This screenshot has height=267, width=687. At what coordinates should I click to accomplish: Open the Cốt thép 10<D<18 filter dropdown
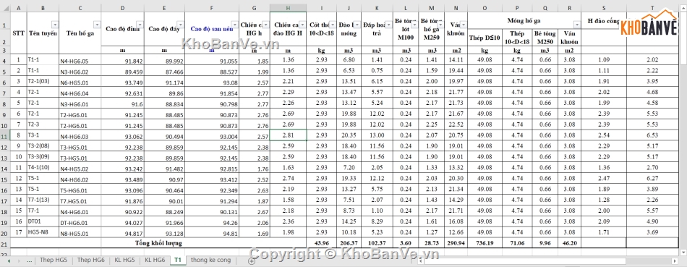[x=333, y=25]
